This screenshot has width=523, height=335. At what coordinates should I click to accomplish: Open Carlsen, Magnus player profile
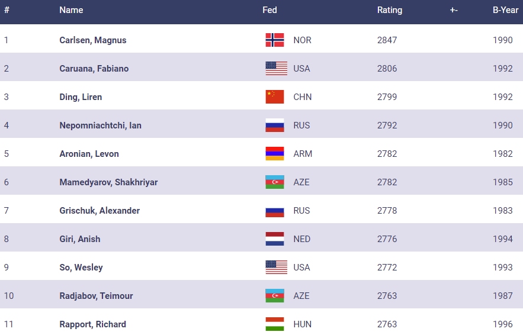coord(93,40)
